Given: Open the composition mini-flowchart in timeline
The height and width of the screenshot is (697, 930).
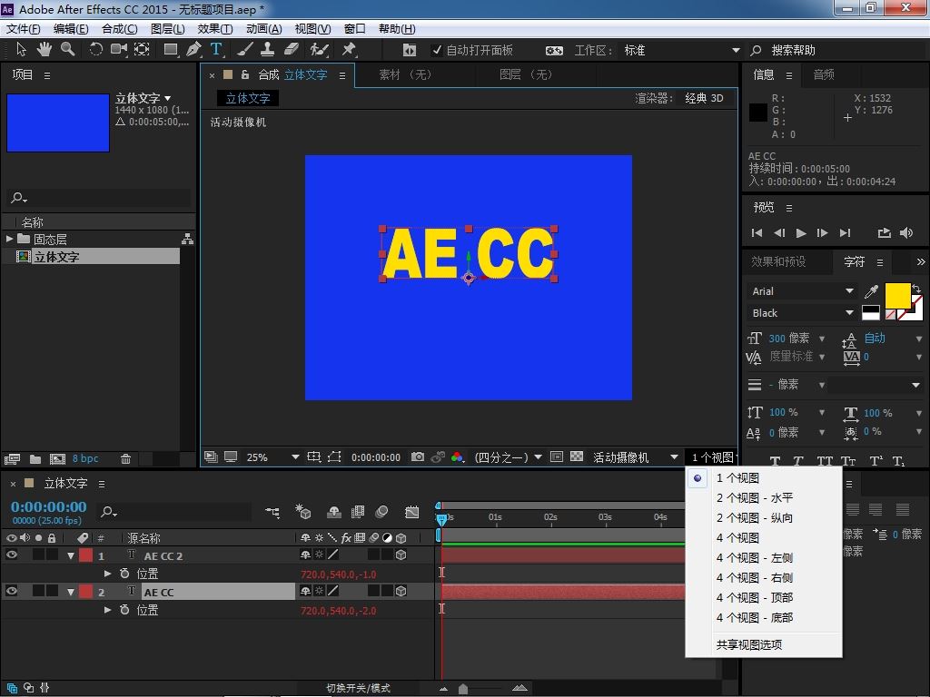Looking at the screenshot, I should pyautogui.click(x=272, y=512).
